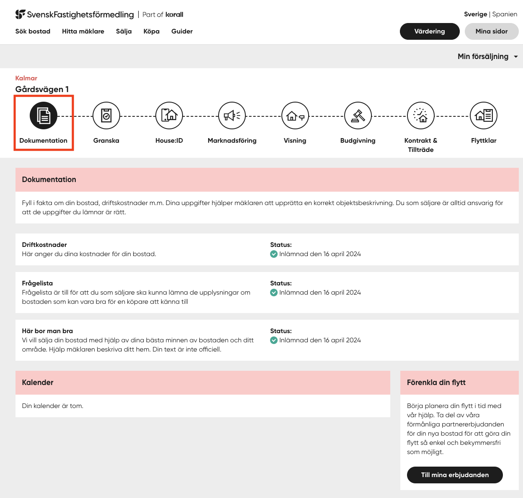Click the SvenskFastighetsförmedling logo

75,15
